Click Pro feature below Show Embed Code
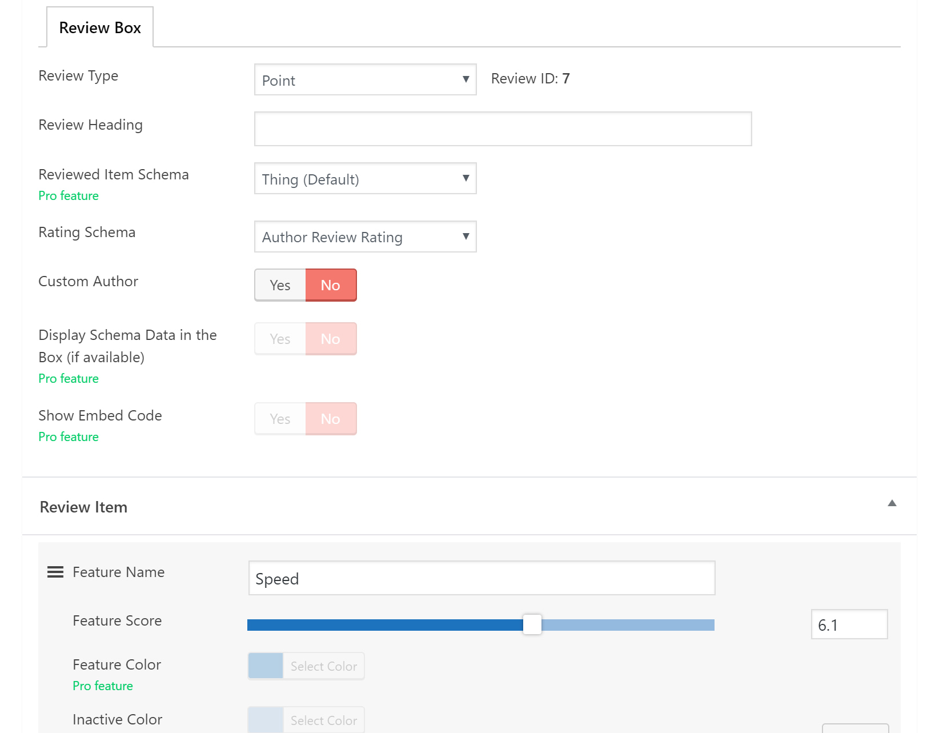This screenshot has width=939, height=733. coord(68,436)
